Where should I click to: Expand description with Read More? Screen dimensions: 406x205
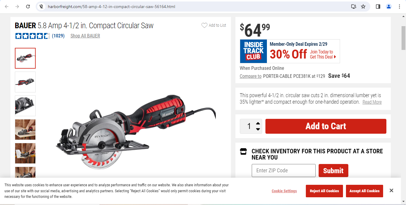(372, 102)
